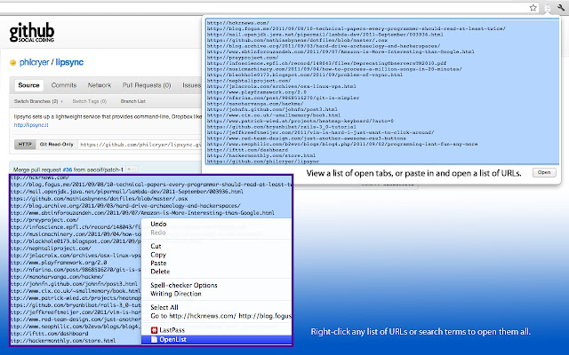
Task: Choose Select All in context menu
Action: (164, 307)
